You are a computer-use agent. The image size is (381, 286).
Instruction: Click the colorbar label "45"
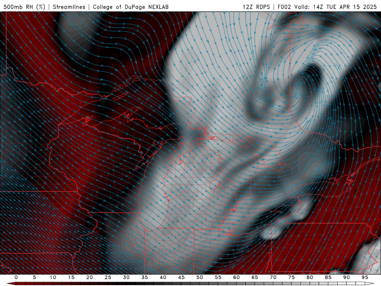tap(181, 277)
